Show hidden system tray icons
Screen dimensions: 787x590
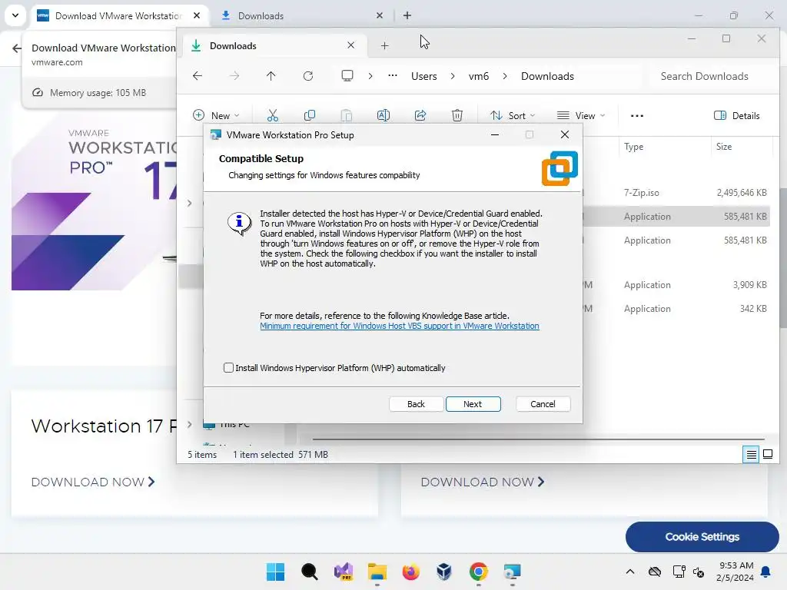(x=630, y=572)
